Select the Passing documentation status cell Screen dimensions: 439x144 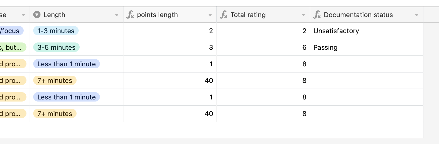pos(367,47)
